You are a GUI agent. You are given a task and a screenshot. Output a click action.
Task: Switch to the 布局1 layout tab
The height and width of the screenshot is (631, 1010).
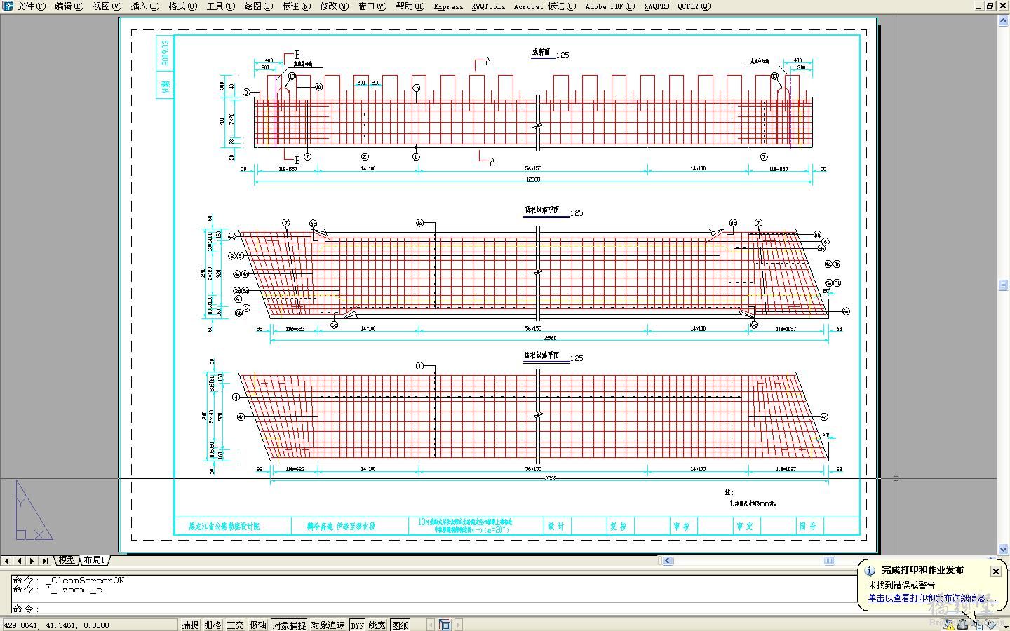pos(94,560)
